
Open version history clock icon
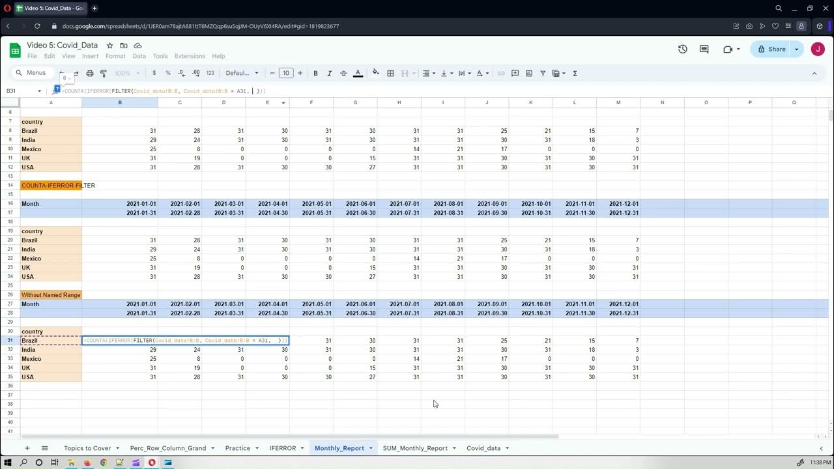(683, 49)
